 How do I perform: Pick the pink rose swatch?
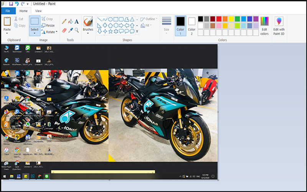pyautogui.click(x=219, y=26)
